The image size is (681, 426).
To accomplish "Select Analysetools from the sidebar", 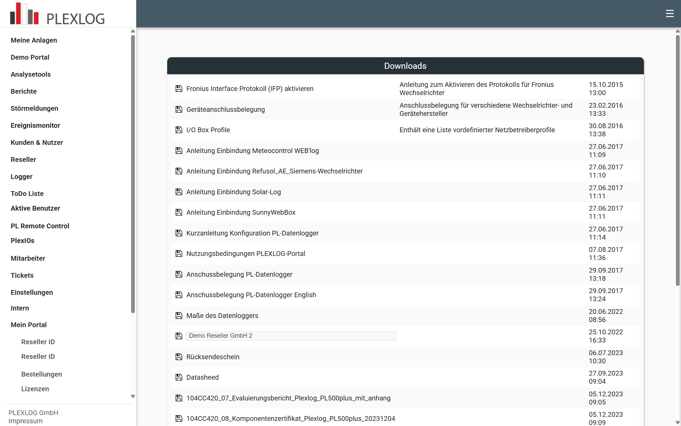I will pos(31,74).
